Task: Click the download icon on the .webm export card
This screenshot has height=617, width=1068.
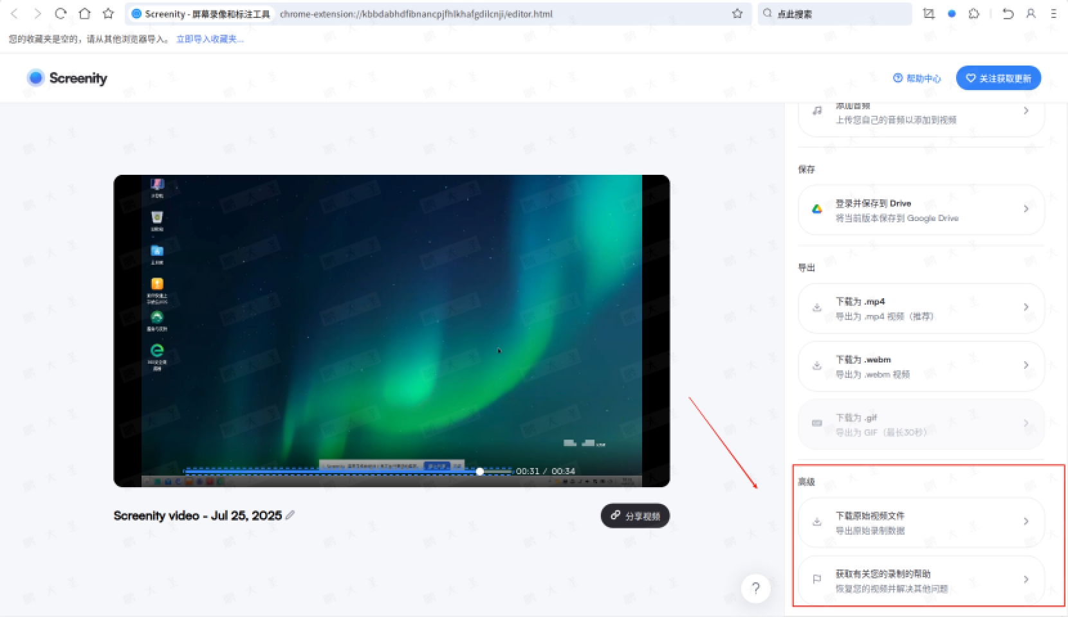Action: pos(817,366)
